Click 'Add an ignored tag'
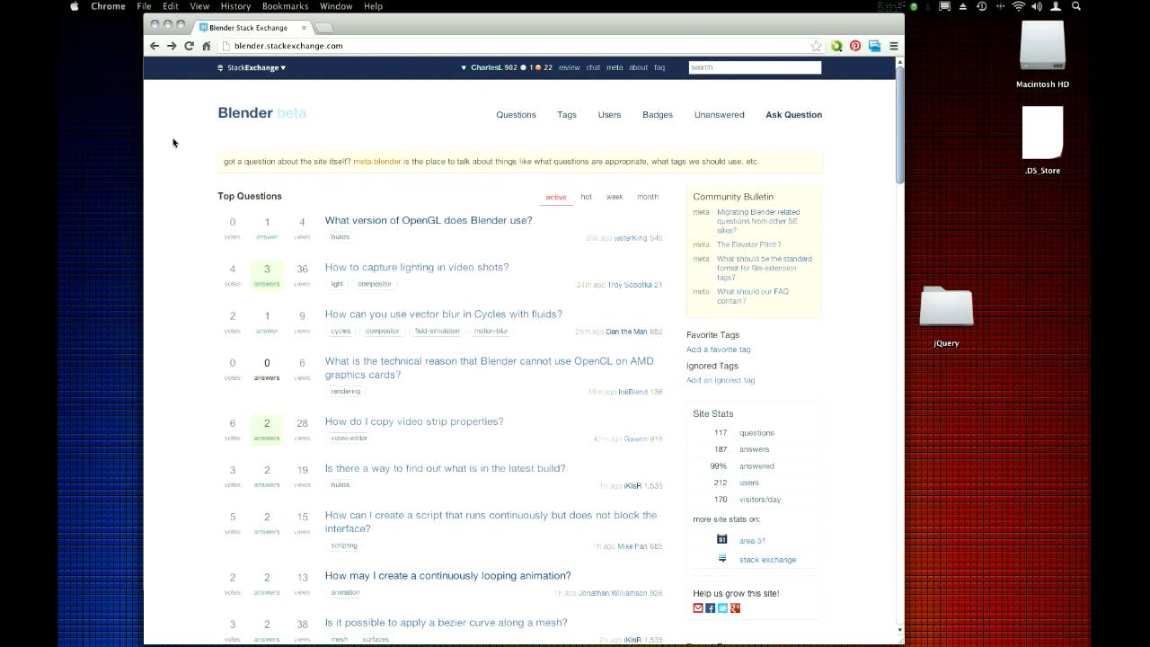This screenshot has width=1150, height=647. coord(721,380)
